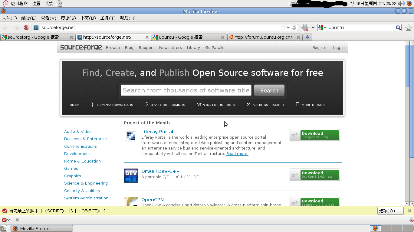This screenshot has height=232, width=414.
Task: Open the Read more. link for Liferay
Action: coord(237,154)
